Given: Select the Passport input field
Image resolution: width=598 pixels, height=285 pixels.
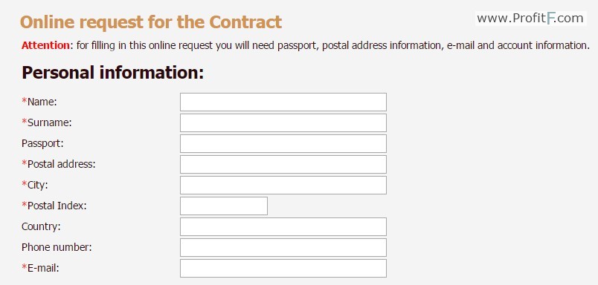Looking at the screenshot, I should tap(283, 143).
